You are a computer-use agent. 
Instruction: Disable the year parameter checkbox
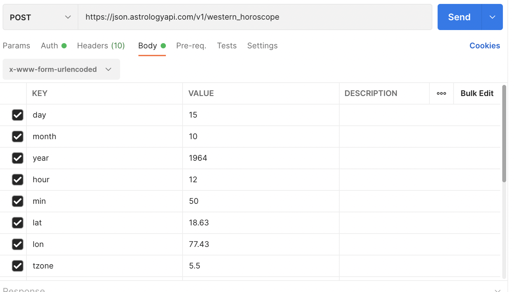point(18,158)
